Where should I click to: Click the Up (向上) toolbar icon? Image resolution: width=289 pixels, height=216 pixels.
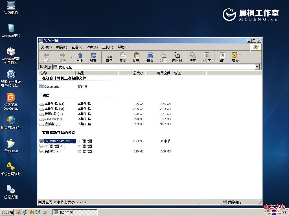tap(80, 55)
